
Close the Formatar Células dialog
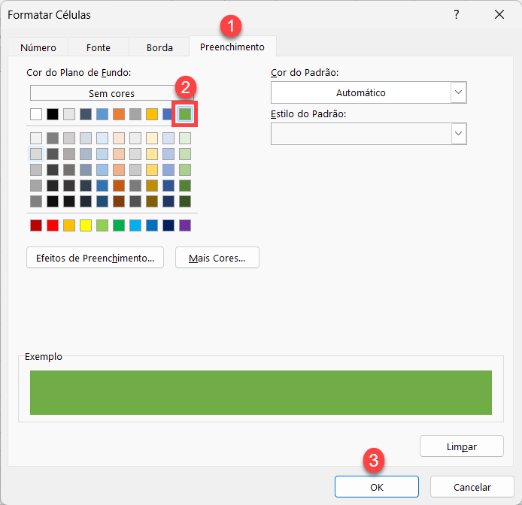click(499, 14)
